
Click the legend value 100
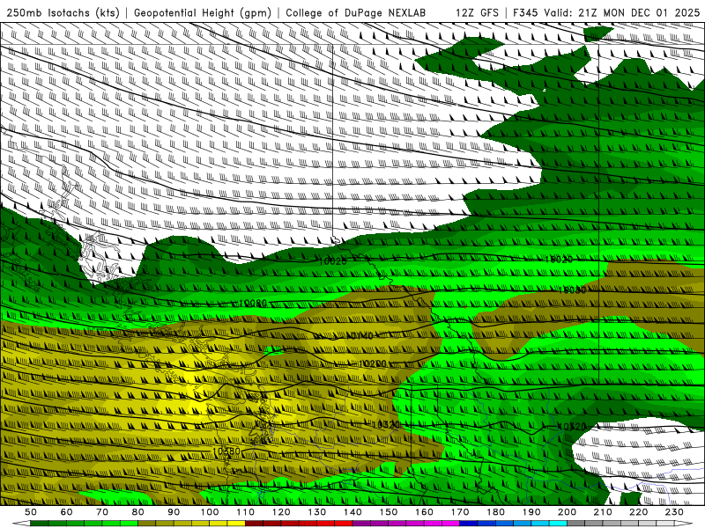pos(210,512)
